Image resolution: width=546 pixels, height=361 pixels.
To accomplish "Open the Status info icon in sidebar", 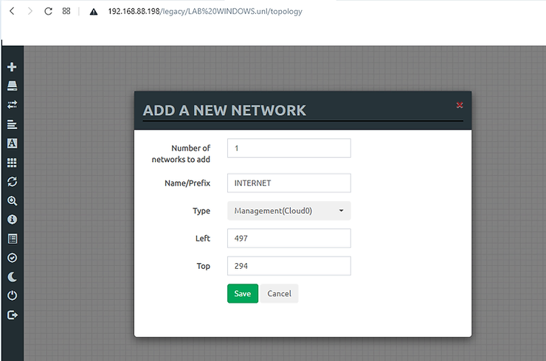I will pos(13,220).
